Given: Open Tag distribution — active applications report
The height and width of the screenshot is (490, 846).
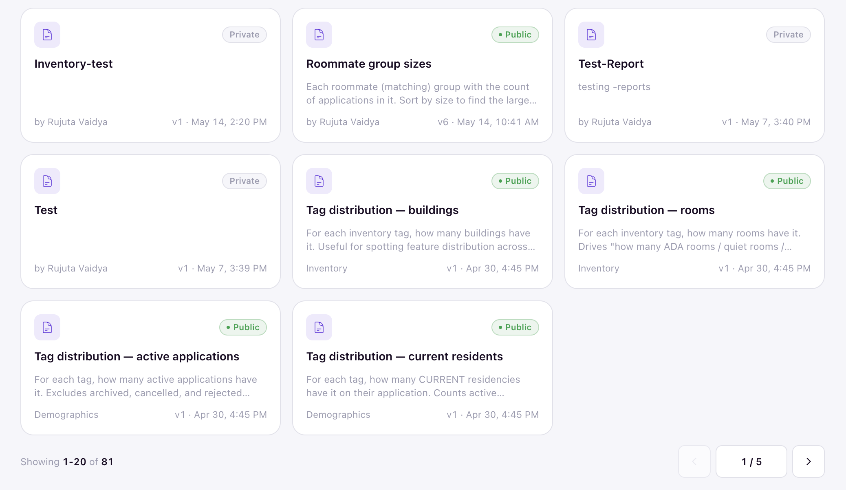Looking at the screenshot, I should coord(137,357).
